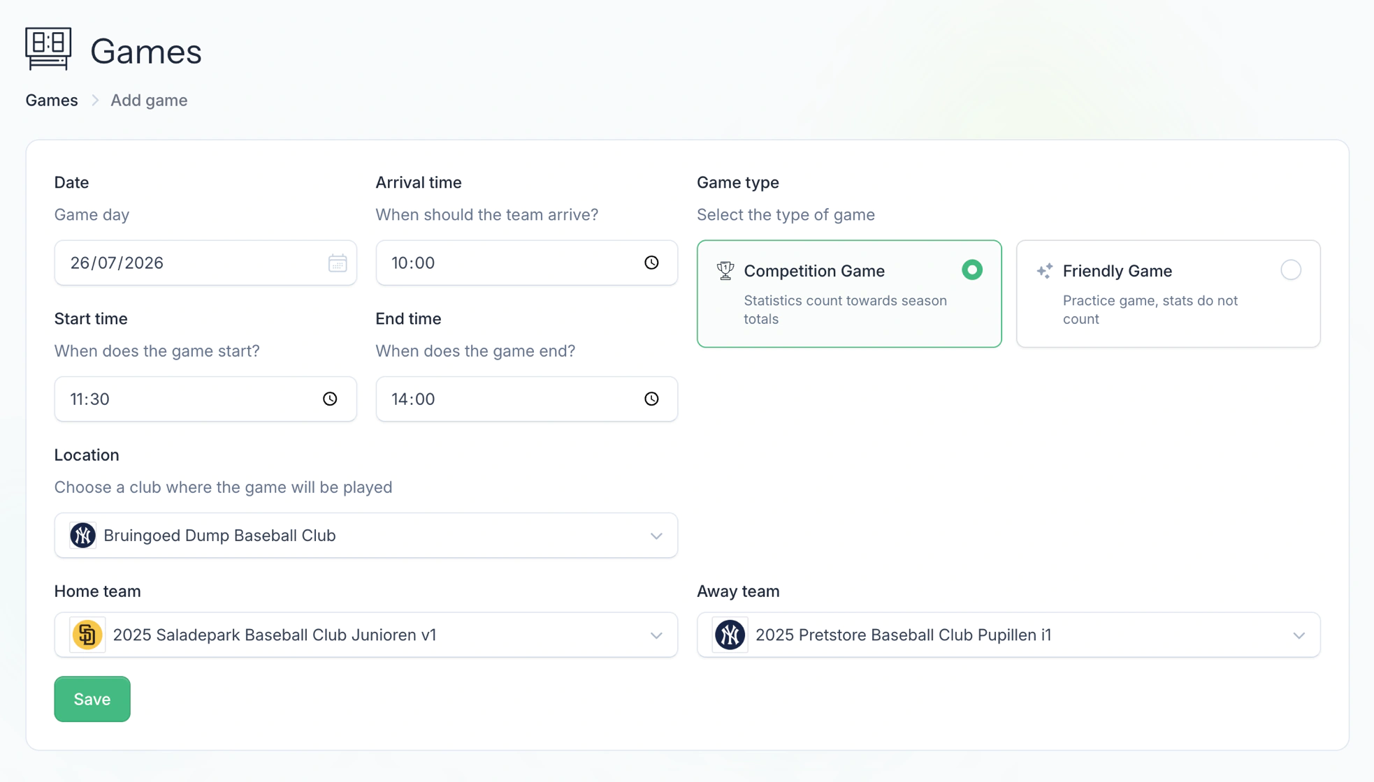Click the Add game breadcrumb item
1374x782 pixels.
tap(149, 100)
